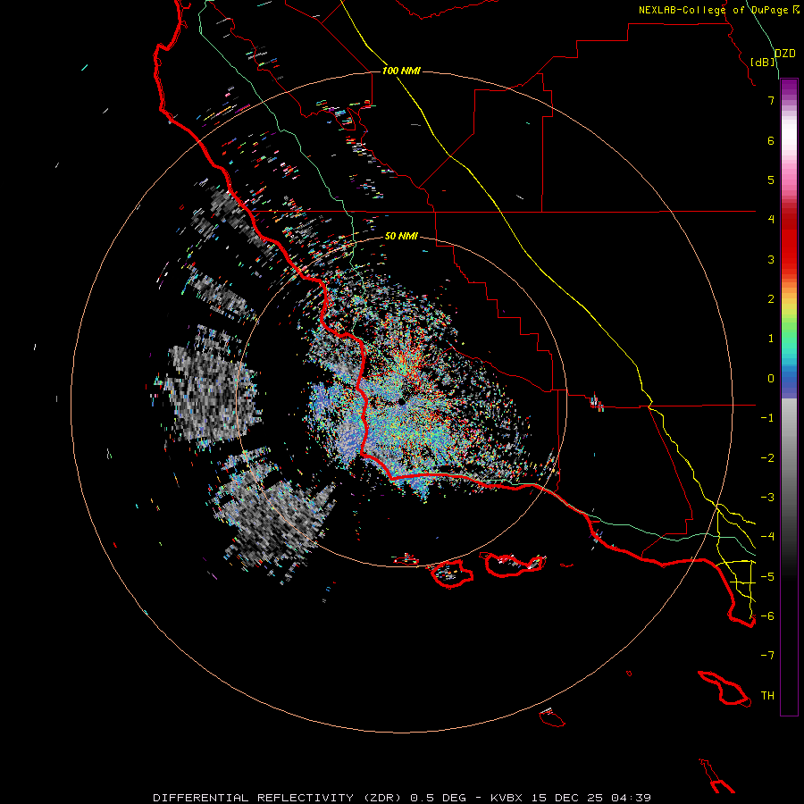The height and width of the screenshot is (804, 804).
Task: Click the "NEXLAB-College of DuPage" header text
Action: (x=714, y=10)
